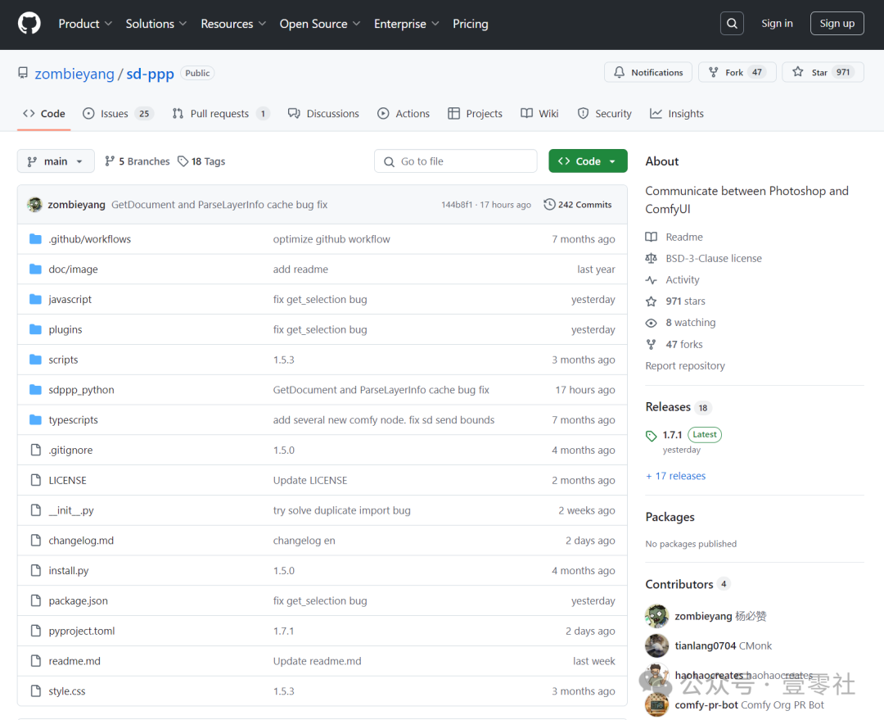Viewport: 884px width, 720px height.
Task: Open the Insights tab
Action: [x=677, y=113]
